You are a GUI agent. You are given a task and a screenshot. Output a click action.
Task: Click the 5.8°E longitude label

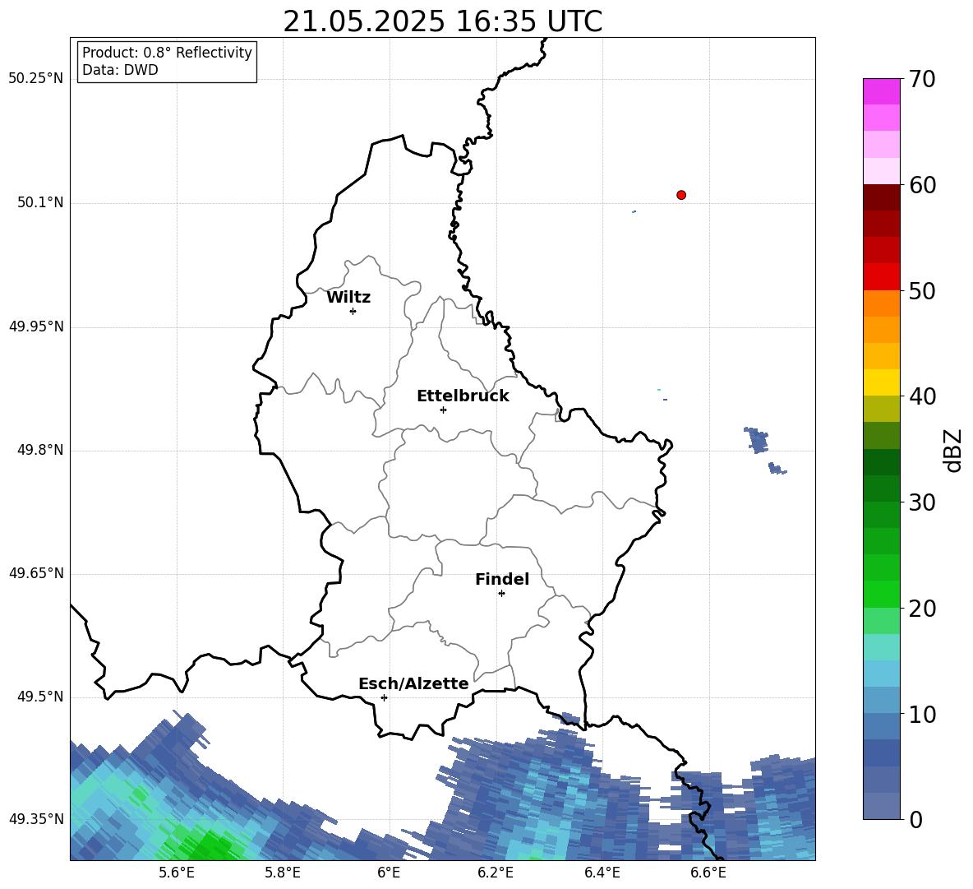point(283,873)
